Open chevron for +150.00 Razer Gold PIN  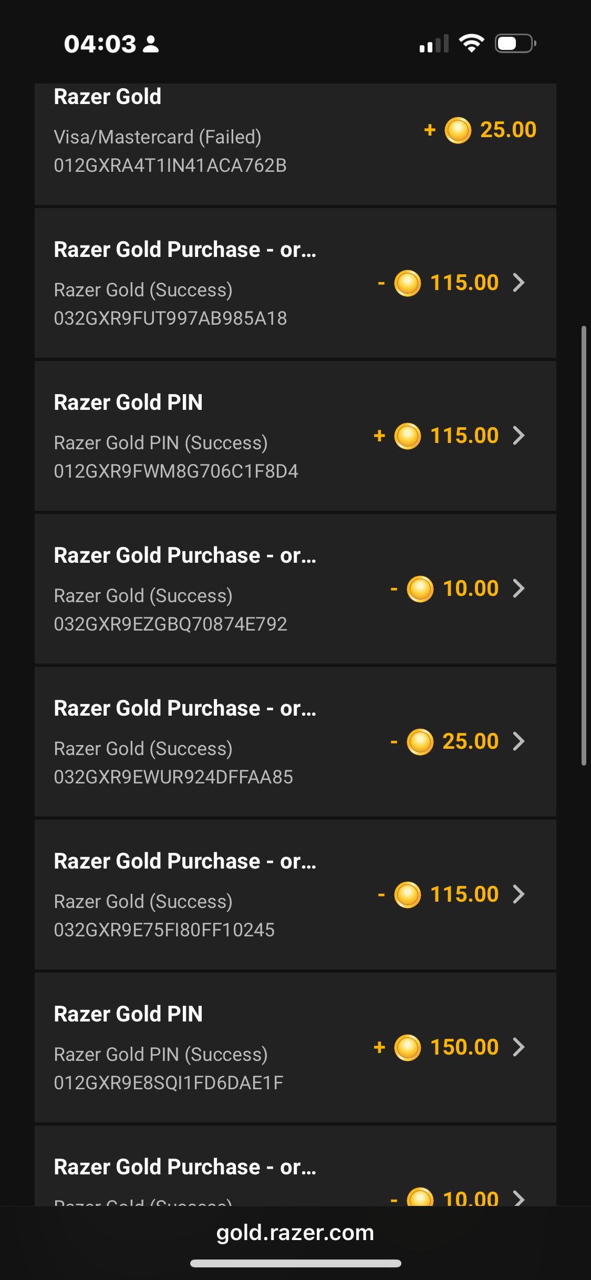(519, 1047)
